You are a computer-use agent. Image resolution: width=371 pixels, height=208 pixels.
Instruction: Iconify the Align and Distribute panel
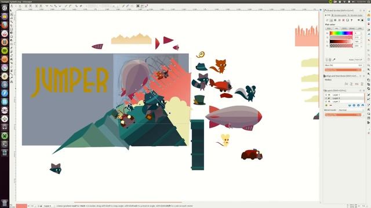(x=361, y=76)
